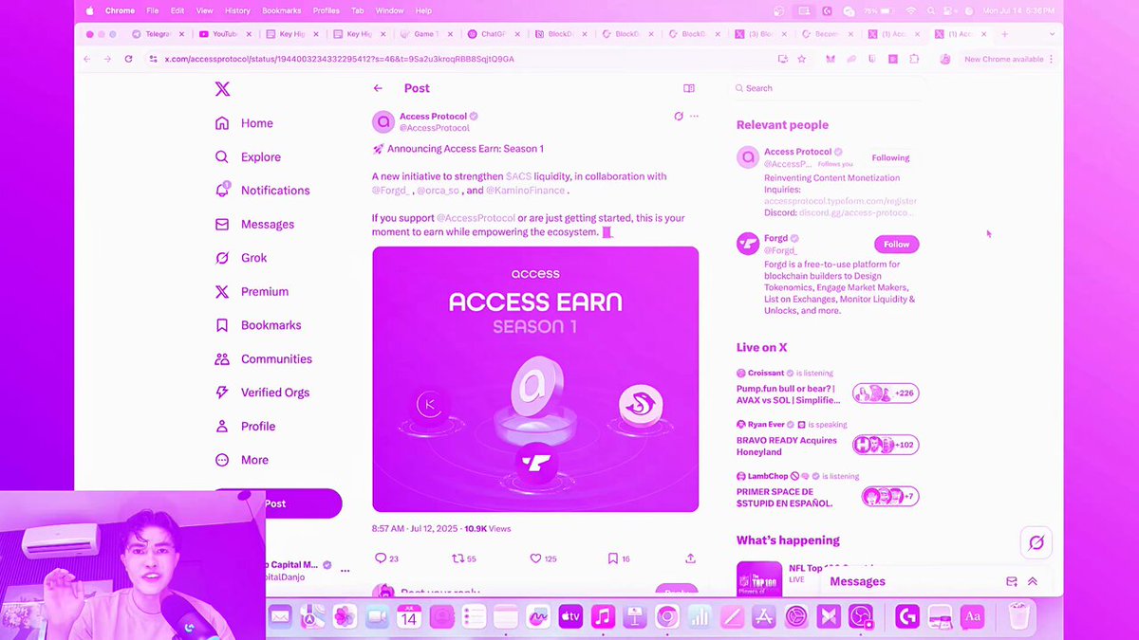1139x640 pixels.
Task: Open App Store from the Dock
Action: tap(764, 617)
